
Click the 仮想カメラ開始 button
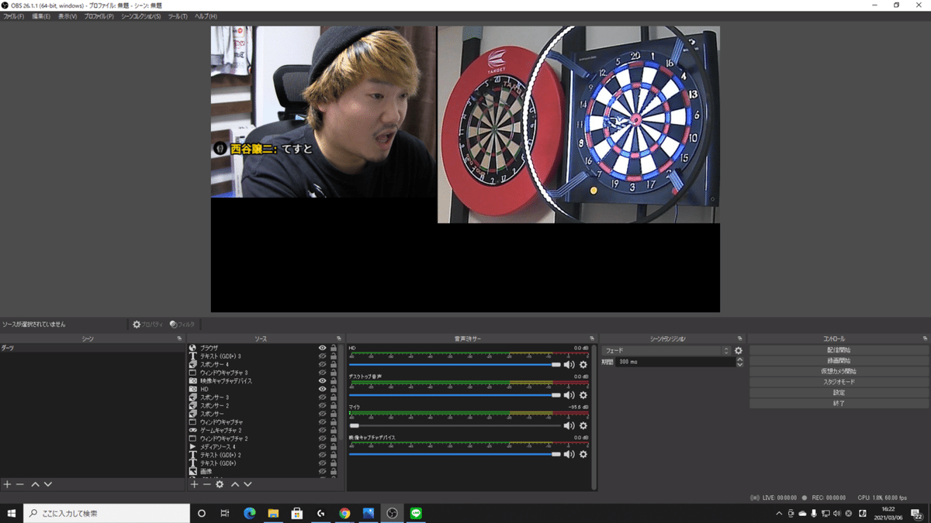point(839,371)
